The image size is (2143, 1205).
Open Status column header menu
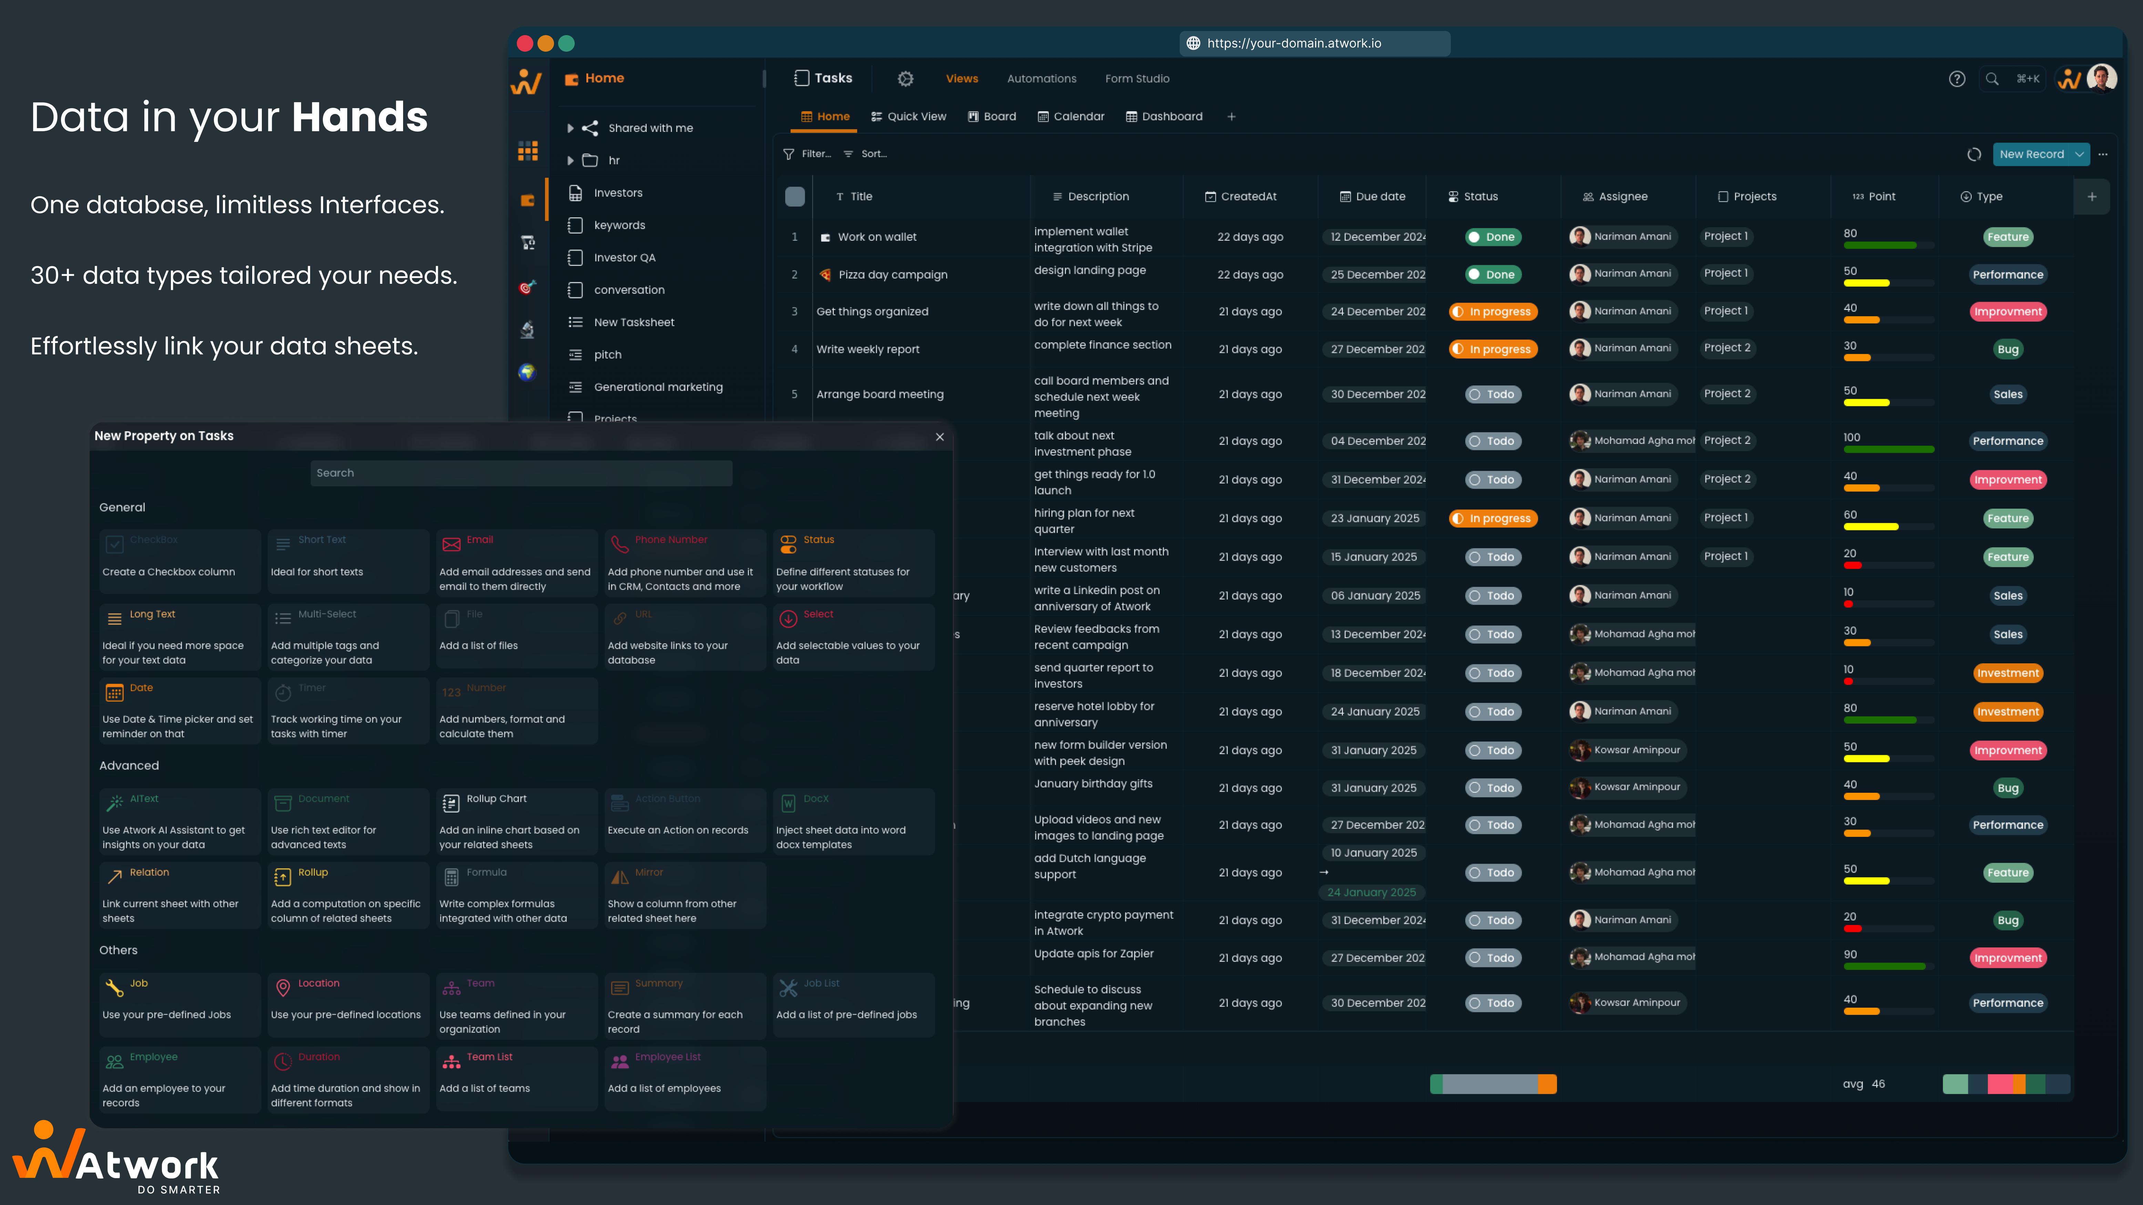[1473, 196]
